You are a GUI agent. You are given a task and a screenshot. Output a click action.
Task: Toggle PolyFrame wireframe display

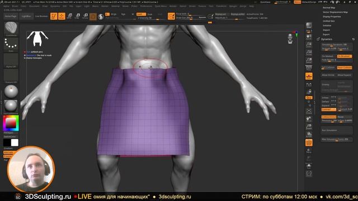tap(309, 143)
